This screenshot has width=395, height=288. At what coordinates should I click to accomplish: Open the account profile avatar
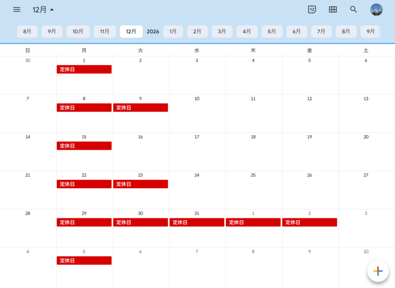click(x=376, y=10)
